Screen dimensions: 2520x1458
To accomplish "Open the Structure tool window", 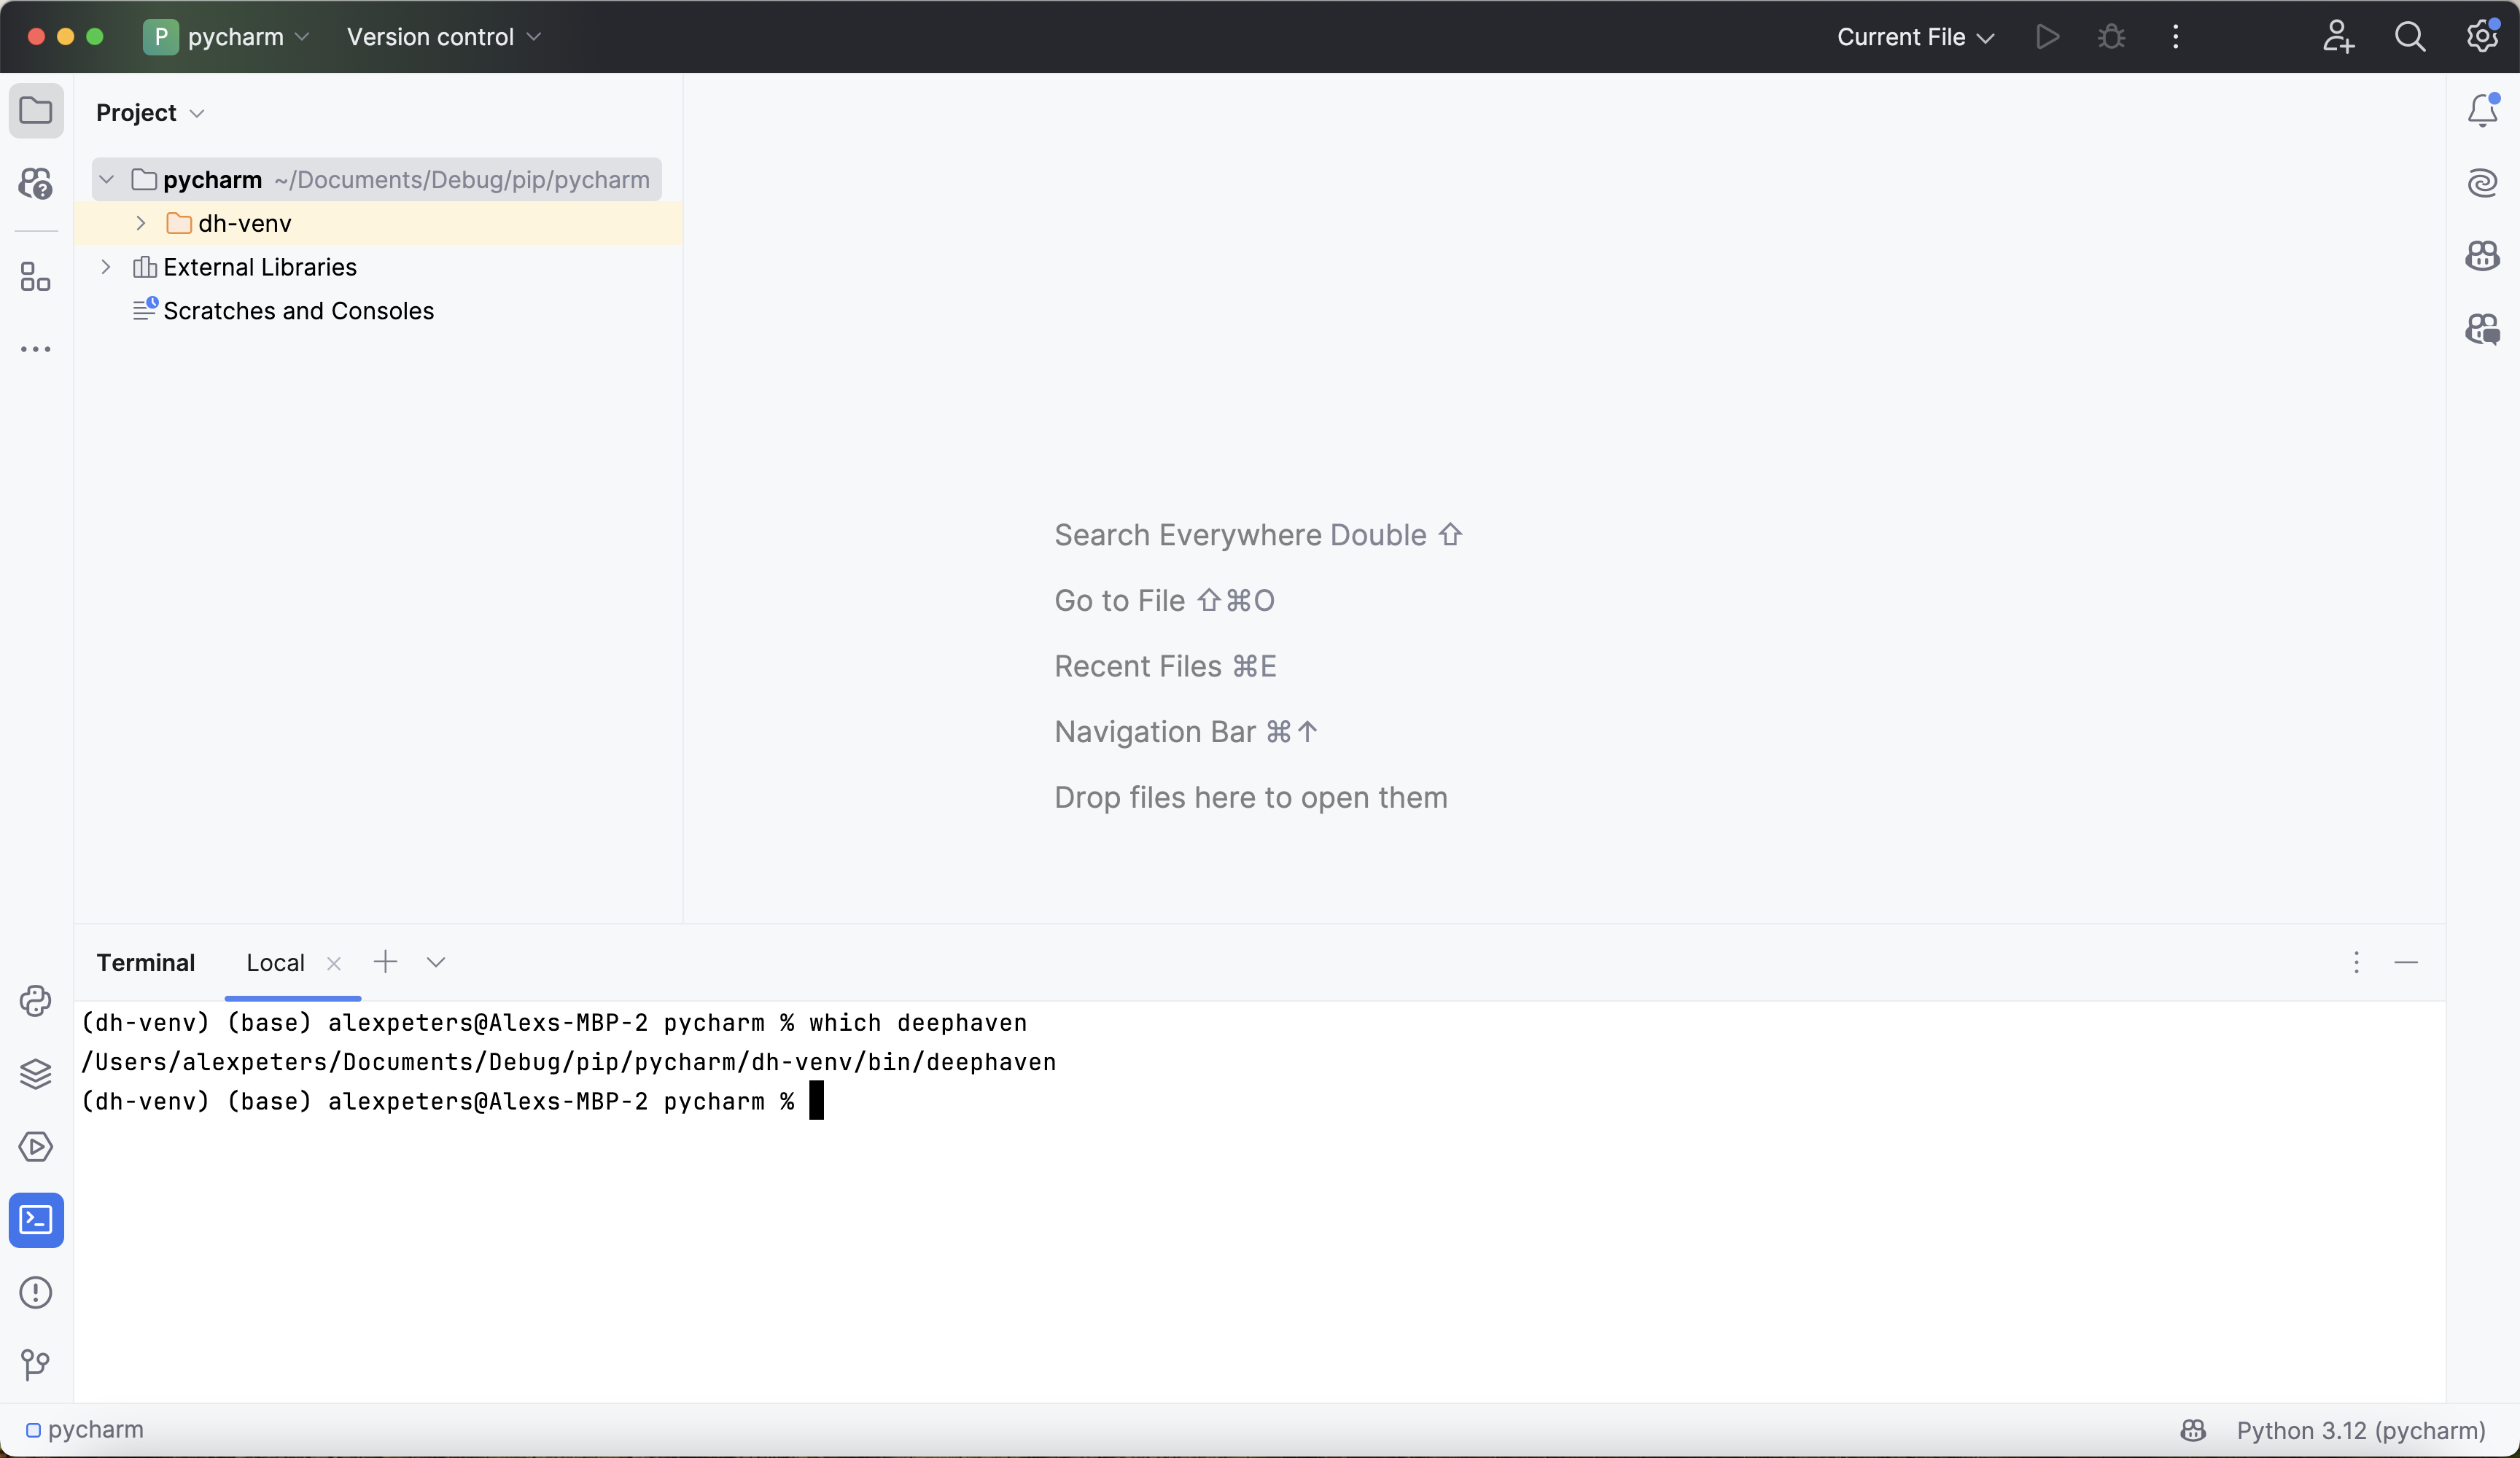I will (x=36, y=277).
